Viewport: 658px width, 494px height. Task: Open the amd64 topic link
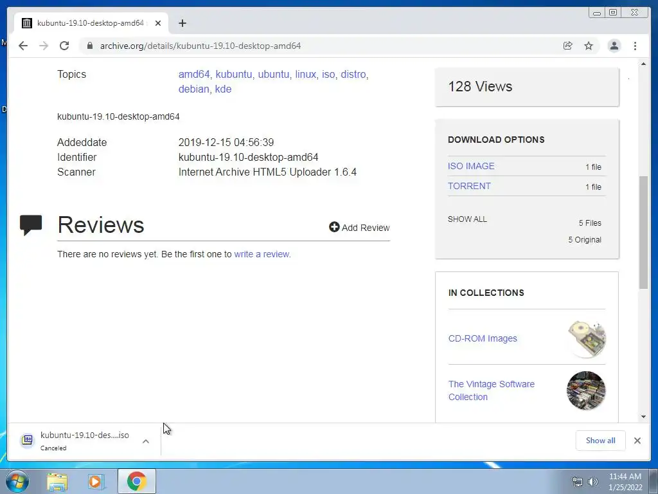point(194,75)
